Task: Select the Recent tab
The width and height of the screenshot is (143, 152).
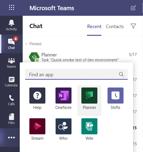Action: pos(94,26)
